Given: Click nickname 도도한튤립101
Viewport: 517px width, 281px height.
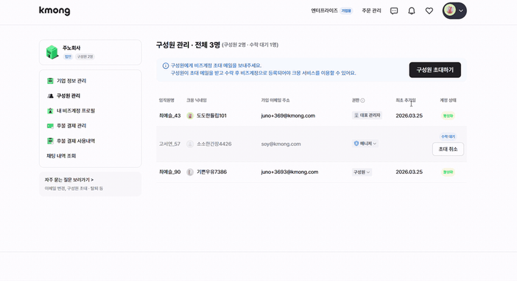Looking at the screenshot, I should (212, 116).
